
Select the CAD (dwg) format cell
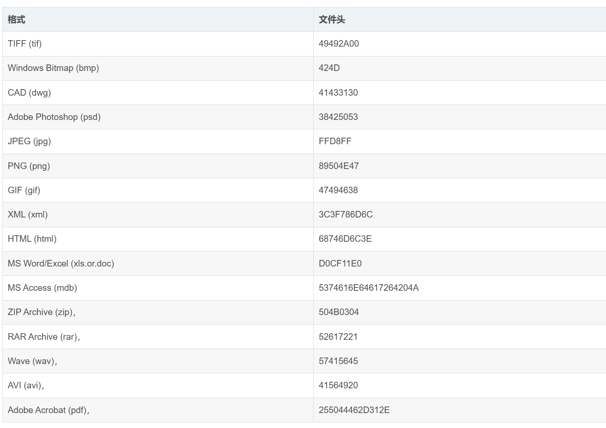pyautogui.click(x=29, y=93)
